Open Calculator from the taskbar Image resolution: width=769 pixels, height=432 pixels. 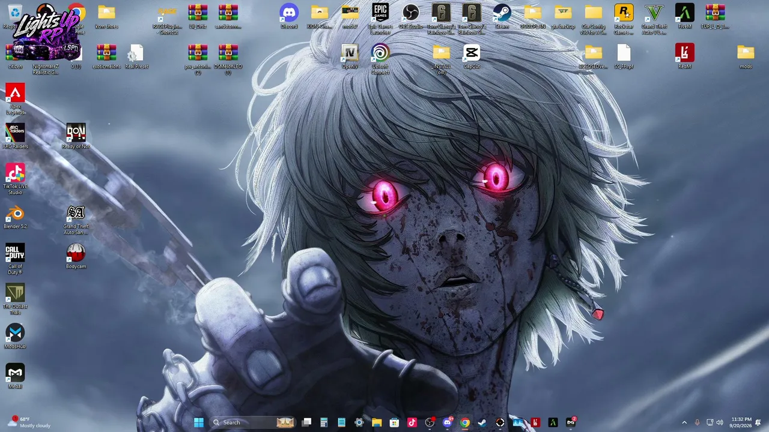[324, 422]
